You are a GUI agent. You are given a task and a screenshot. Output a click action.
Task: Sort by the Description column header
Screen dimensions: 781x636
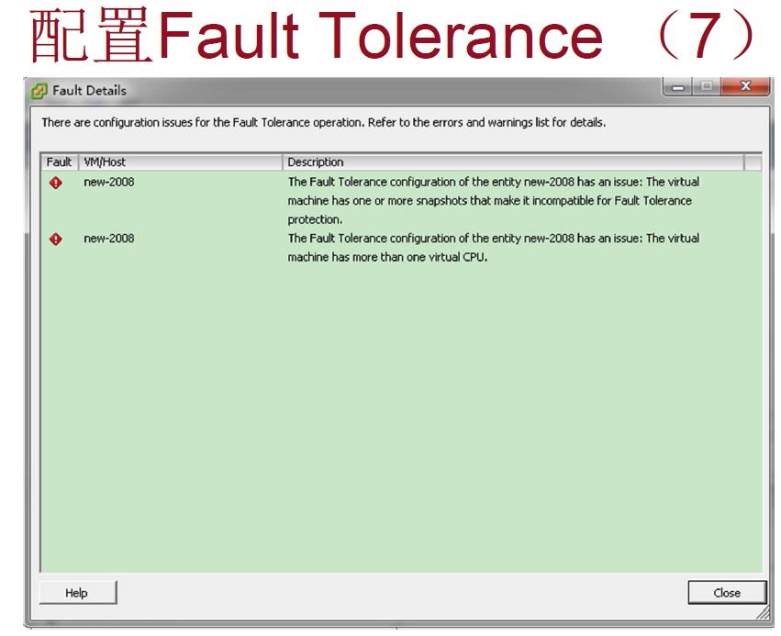pos(514,162)
